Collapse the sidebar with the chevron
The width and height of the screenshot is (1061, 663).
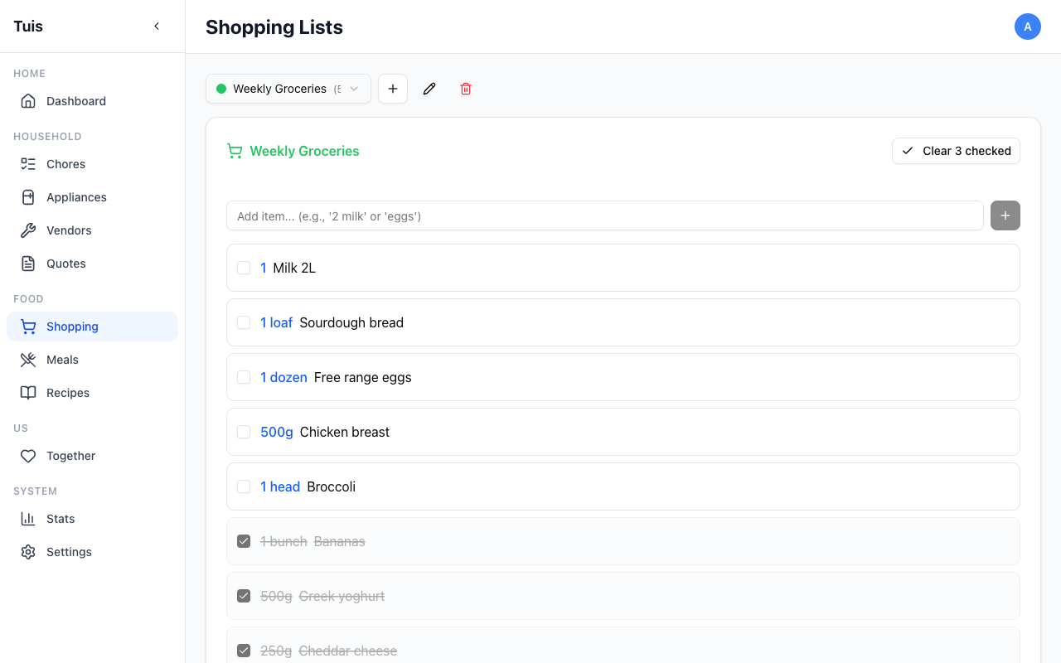[x=157, y=26]
